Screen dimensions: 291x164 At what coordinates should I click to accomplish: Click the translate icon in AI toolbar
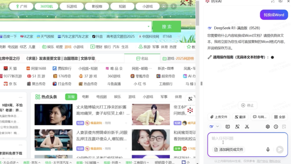click(x=237, y=127)
